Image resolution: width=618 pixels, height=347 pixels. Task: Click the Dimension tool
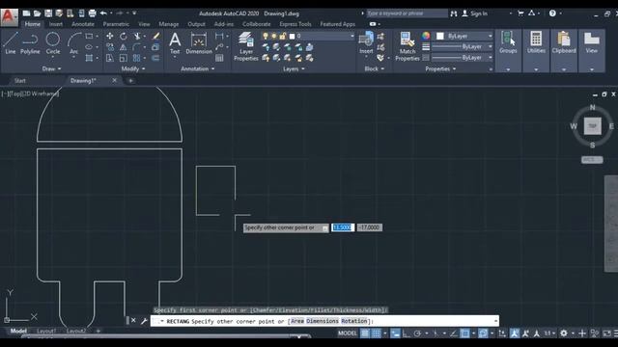coord(199,43)
